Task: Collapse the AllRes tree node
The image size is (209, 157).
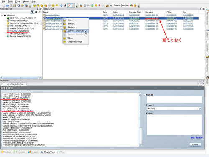Action: tap(2, 15)
